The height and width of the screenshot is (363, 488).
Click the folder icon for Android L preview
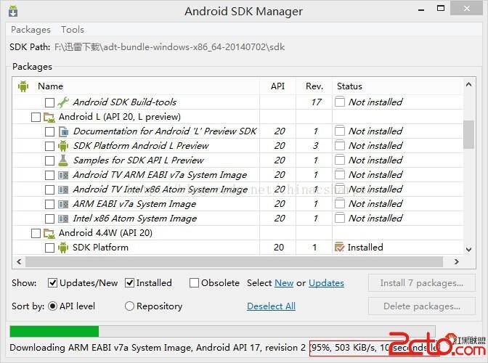click(x=49, y=117)
